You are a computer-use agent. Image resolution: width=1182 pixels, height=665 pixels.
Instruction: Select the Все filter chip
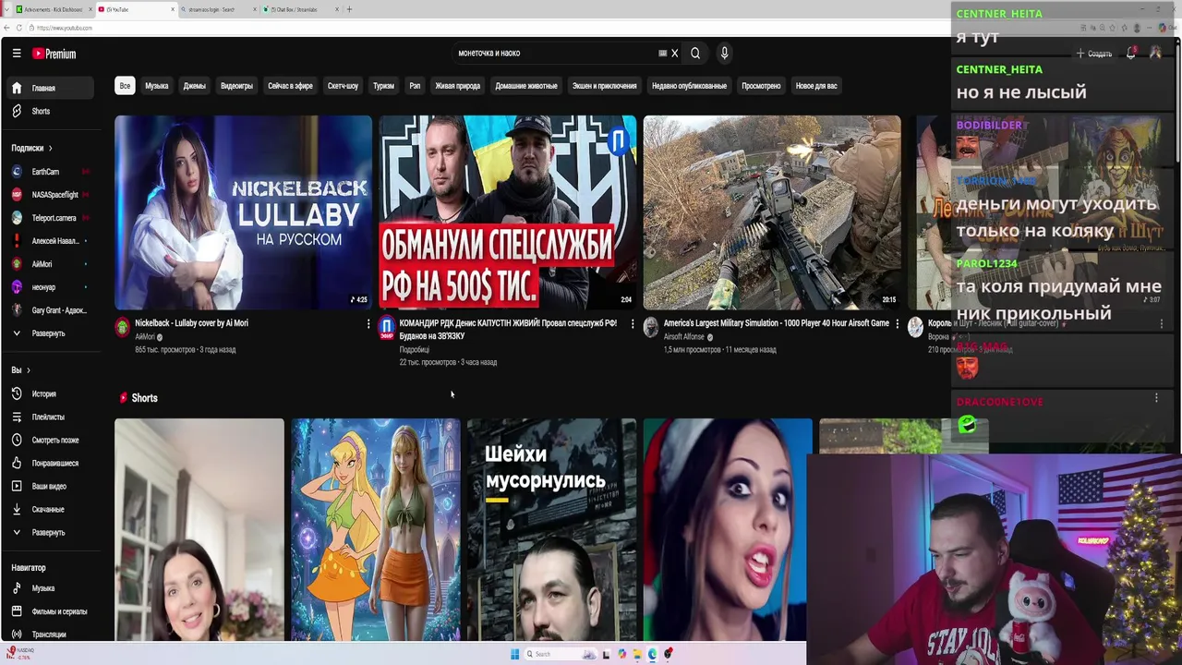125,86
